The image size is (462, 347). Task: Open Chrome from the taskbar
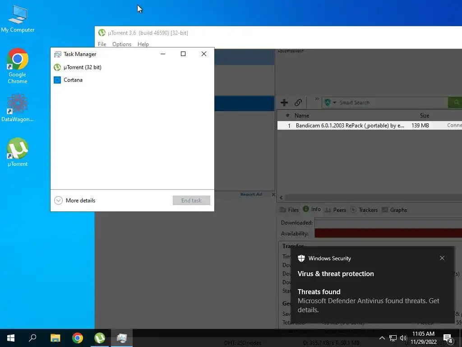(78, 338)
